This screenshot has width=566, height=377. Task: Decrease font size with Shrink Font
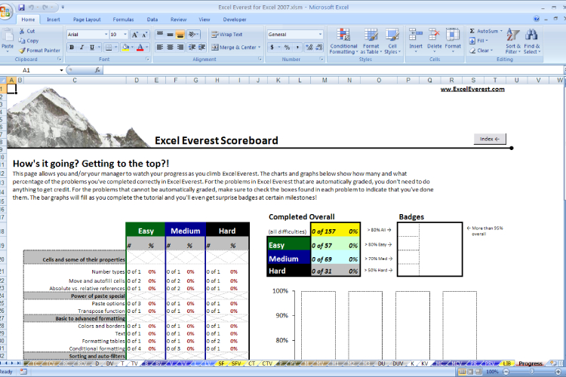pyautogui.click(x=144, y=35)
